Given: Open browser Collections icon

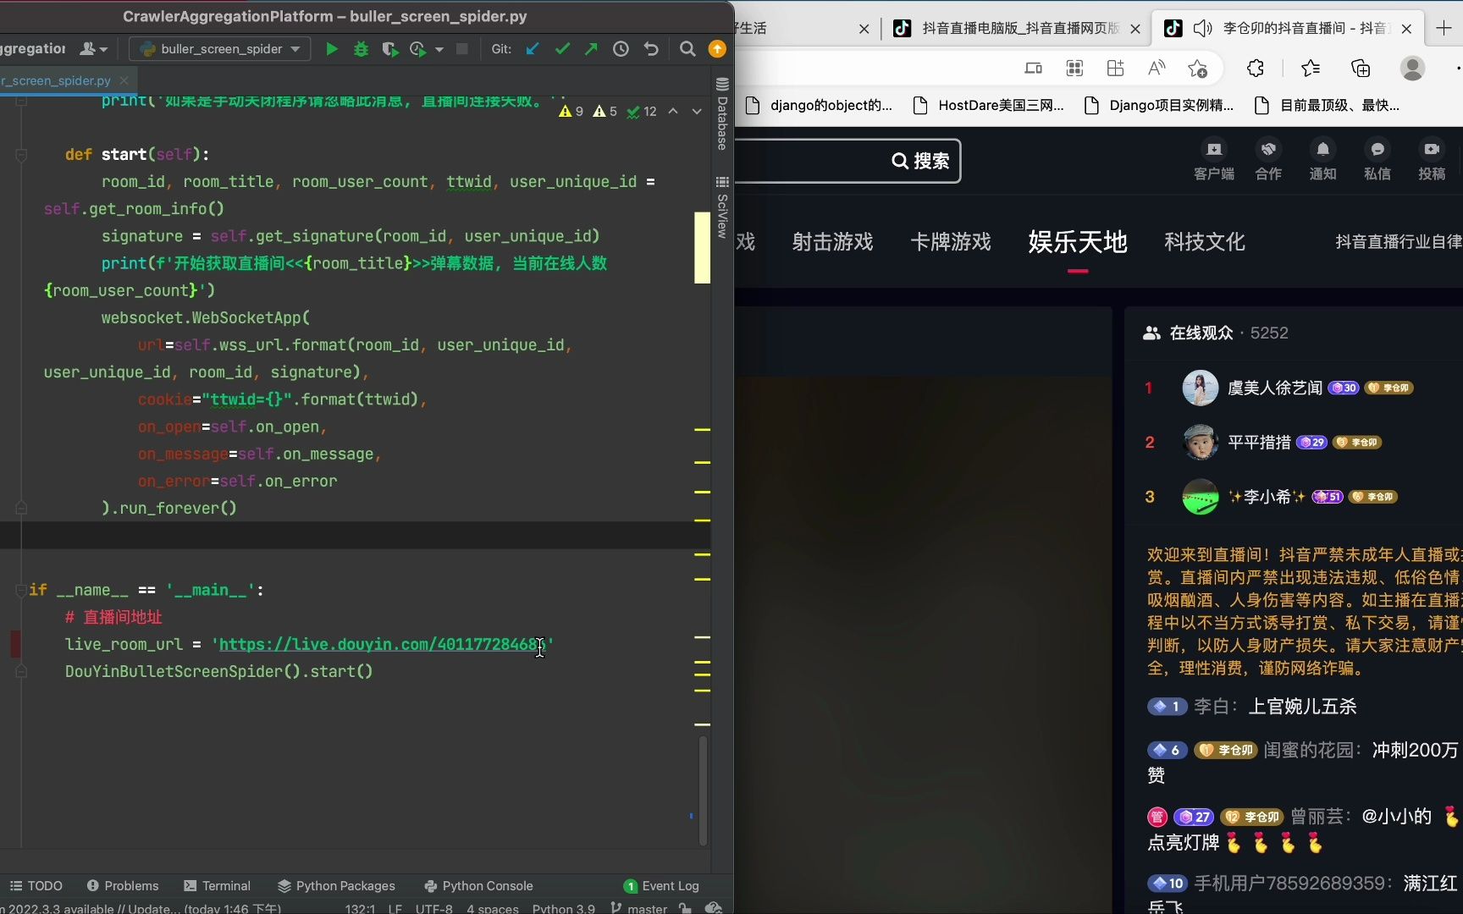Looking at the screenshot, I should click(1361, 69).
